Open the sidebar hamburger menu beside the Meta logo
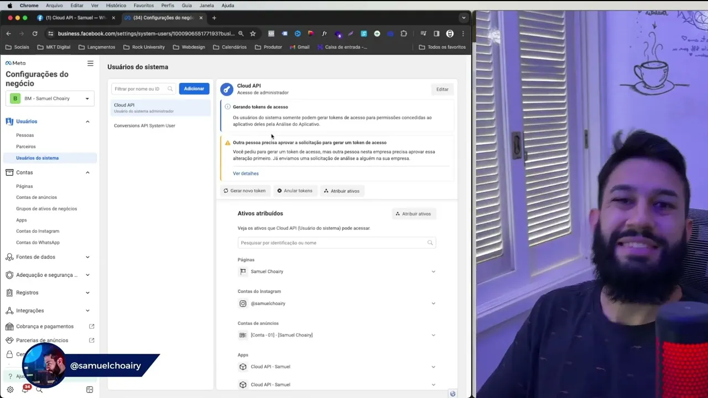 coord(90,64)
